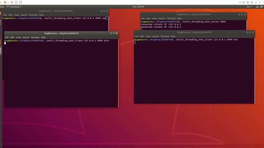Viewport: 264px width, 148px height.
Task: Open Search menu in the Lee client window
Action: point(24,15)
